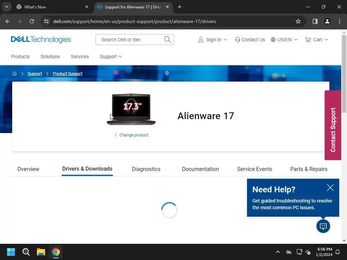Click the Support breadcrumb link

click(x=35, y=73)
